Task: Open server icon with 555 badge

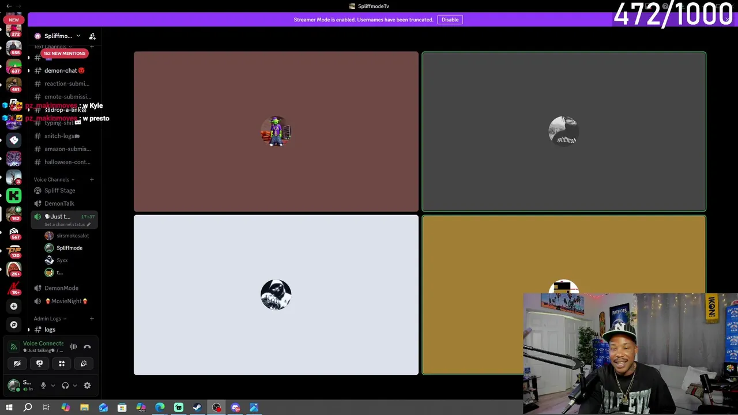Action: tap(14, 47)
